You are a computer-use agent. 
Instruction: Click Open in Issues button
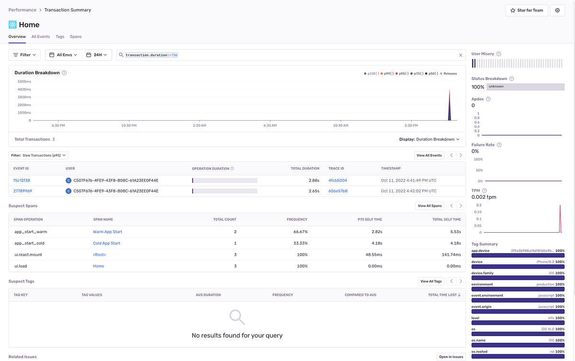pyautogui.click(x=451, y=357)
